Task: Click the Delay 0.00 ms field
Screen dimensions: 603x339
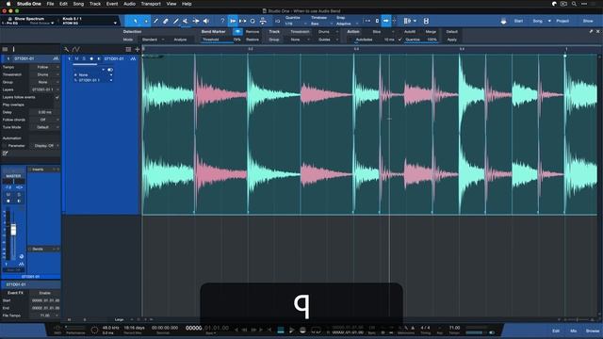Action: coord(45,112)
